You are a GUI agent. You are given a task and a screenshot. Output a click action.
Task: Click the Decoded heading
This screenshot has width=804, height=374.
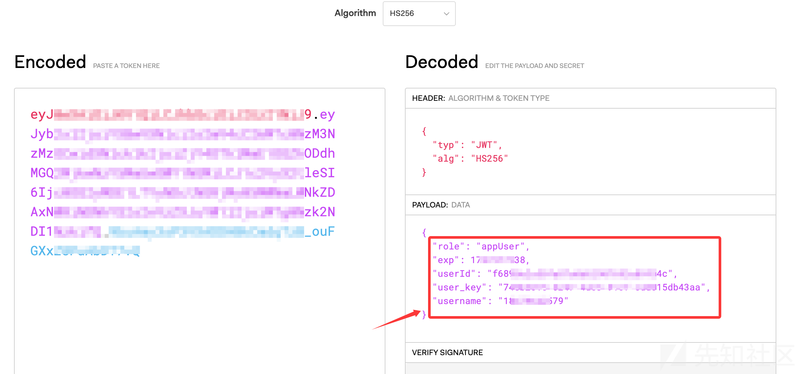point(441,62)
